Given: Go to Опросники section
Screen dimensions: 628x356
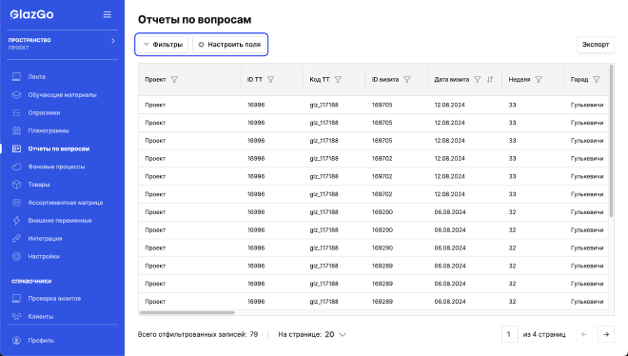Looking at the screenshot, I should (44, 113).
